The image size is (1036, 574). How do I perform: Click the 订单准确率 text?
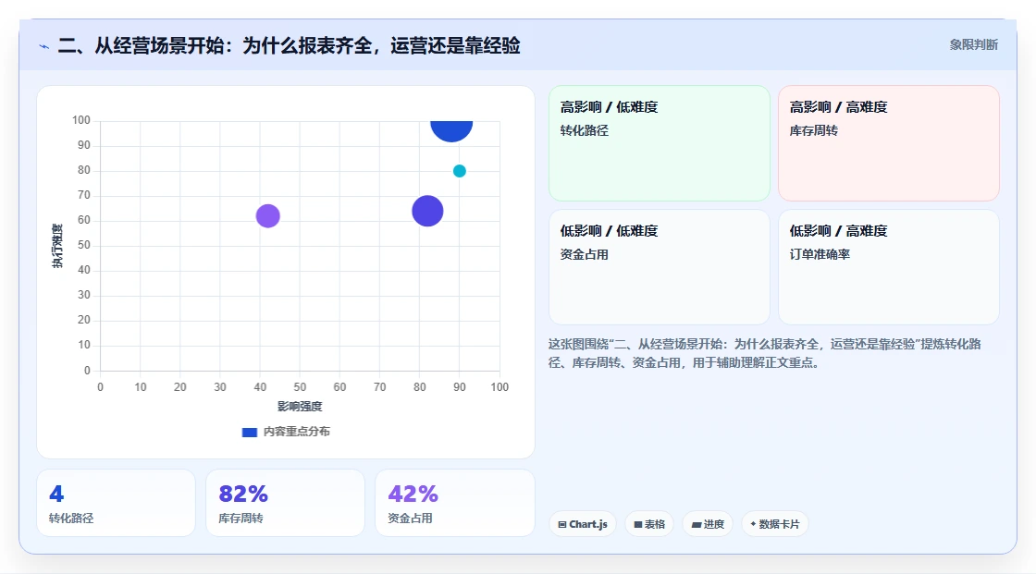pyautogui.click(x=820, y=254)
